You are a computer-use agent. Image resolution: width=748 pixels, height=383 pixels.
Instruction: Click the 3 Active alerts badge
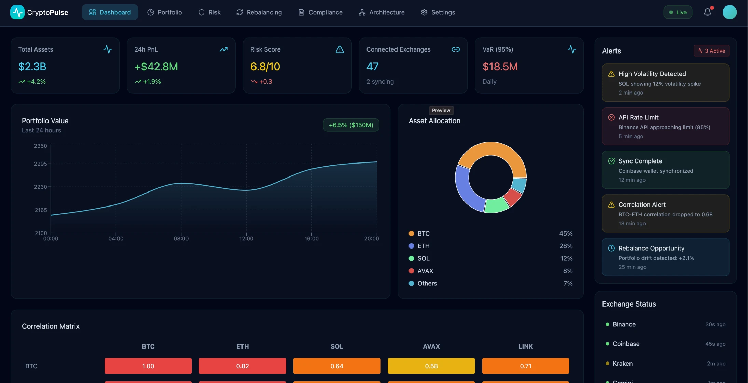(711, 51)
